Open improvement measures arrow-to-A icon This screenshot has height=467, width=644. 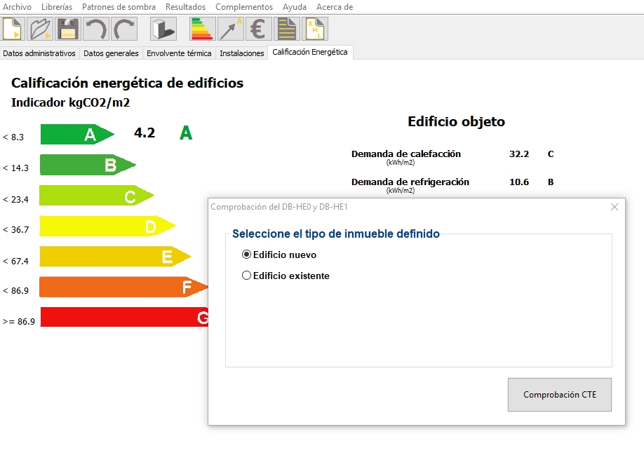pos(231,29)
